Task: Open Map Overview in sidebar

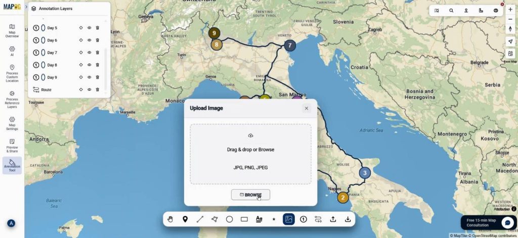Action: pyautogui.click(x=12, y=31)
